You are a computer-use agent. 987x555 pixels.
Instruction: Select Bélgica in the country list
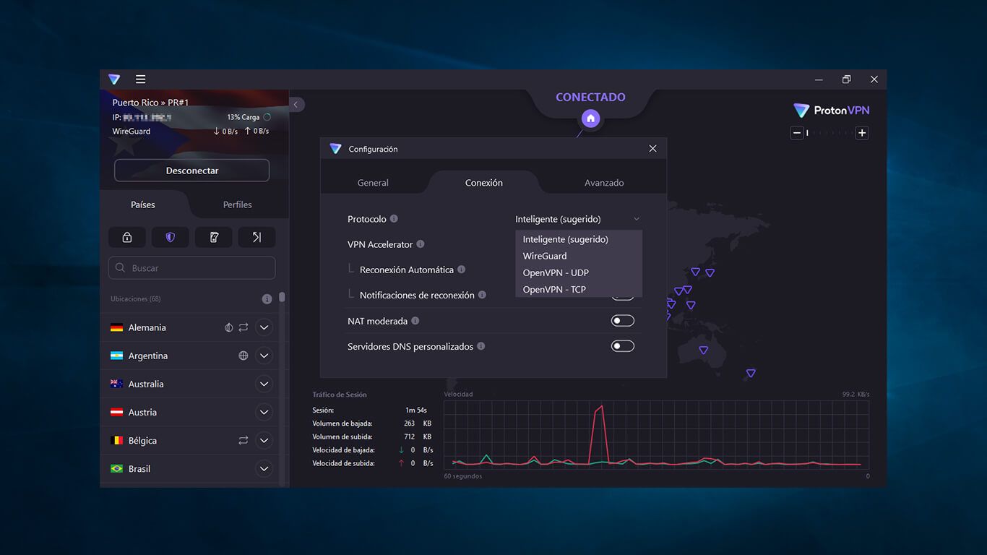coord(142,440)
